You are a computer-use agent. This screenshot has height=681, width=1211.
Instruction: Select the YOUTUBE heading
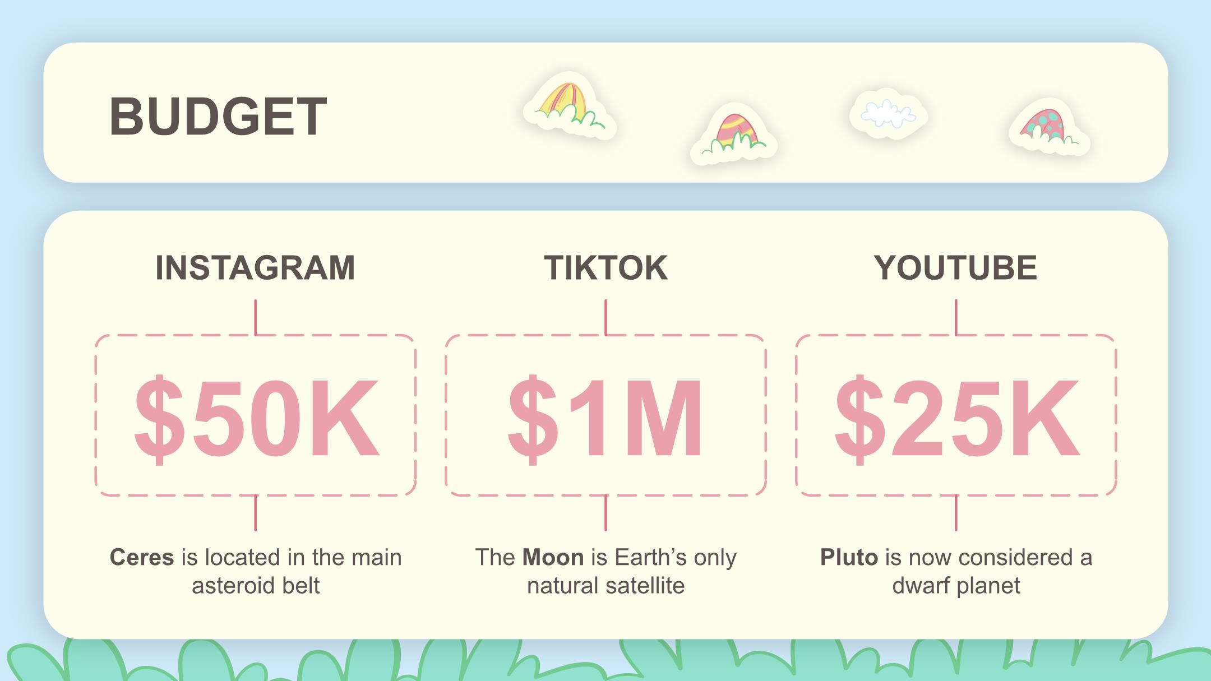pyautogui.click(x=955, y=268)
